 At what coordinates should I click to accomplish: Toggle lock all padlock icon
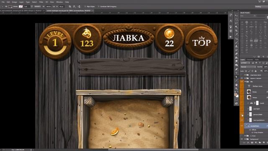255,71
